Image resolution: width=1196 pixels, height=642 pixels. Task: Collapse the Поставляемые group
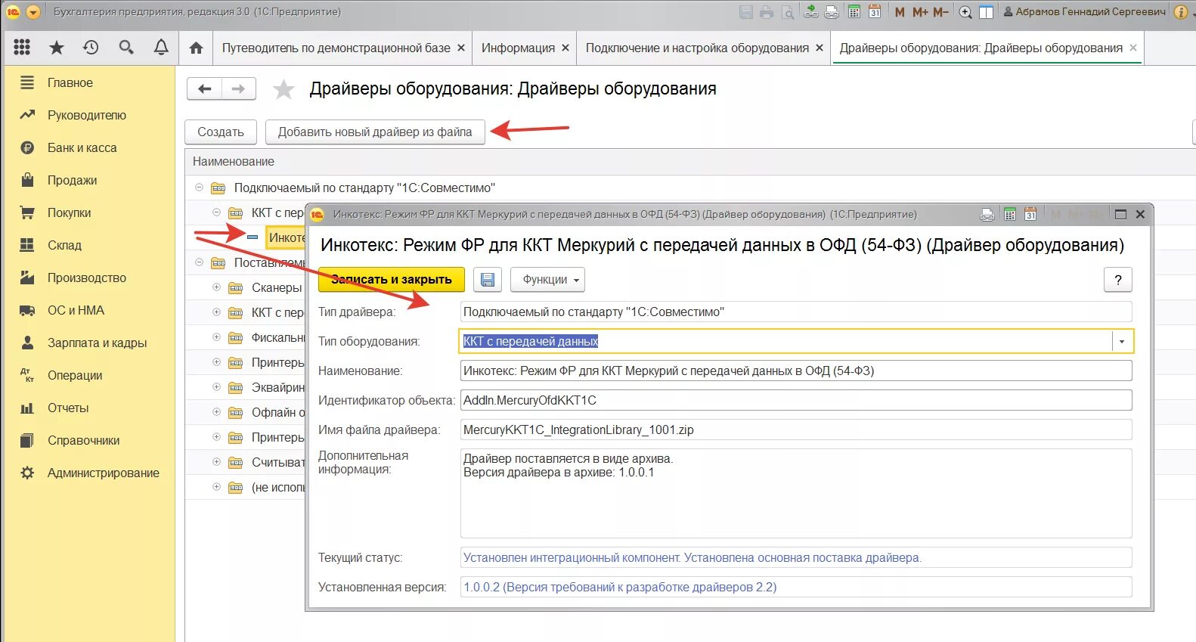pyautogui.click(x=200, y=262)
